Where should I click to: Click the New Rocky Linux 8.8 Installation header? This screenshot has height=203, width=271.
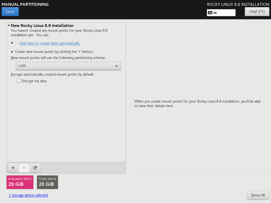pos(42,26)
